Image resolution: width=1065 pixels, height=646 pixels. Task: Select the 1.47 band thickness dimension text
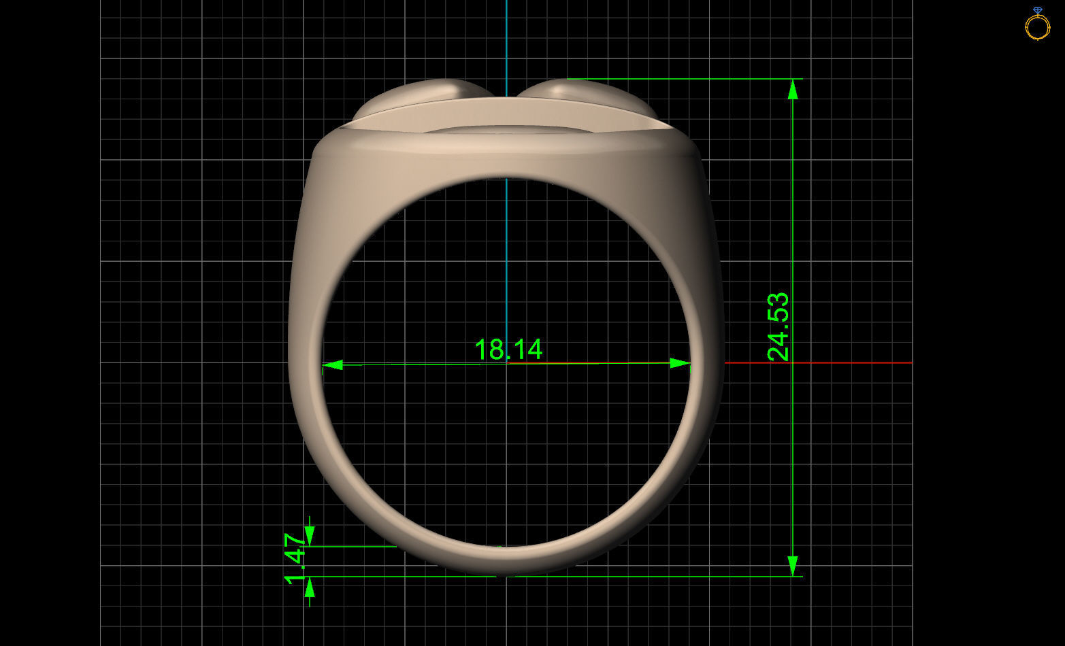point(295,558)
